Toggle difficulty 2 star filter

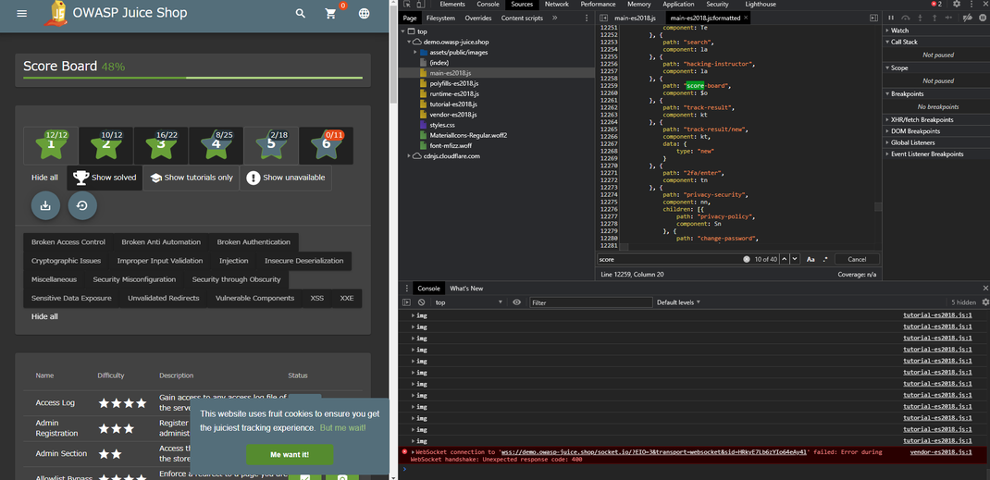point(106,146)
